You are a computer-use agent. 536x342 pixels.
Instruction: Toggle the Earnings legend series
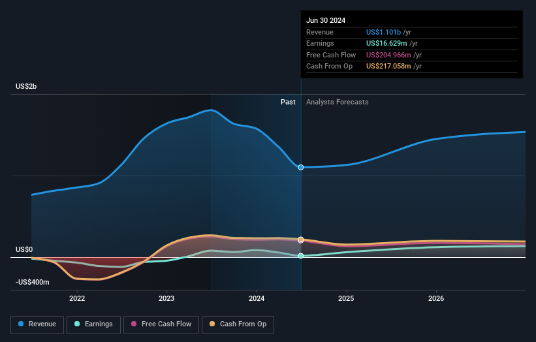[x=93, y=324]
